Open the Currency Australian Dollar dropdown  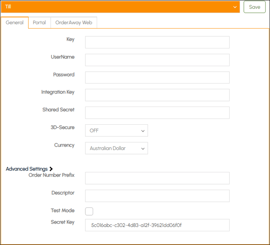pos(116,148)
